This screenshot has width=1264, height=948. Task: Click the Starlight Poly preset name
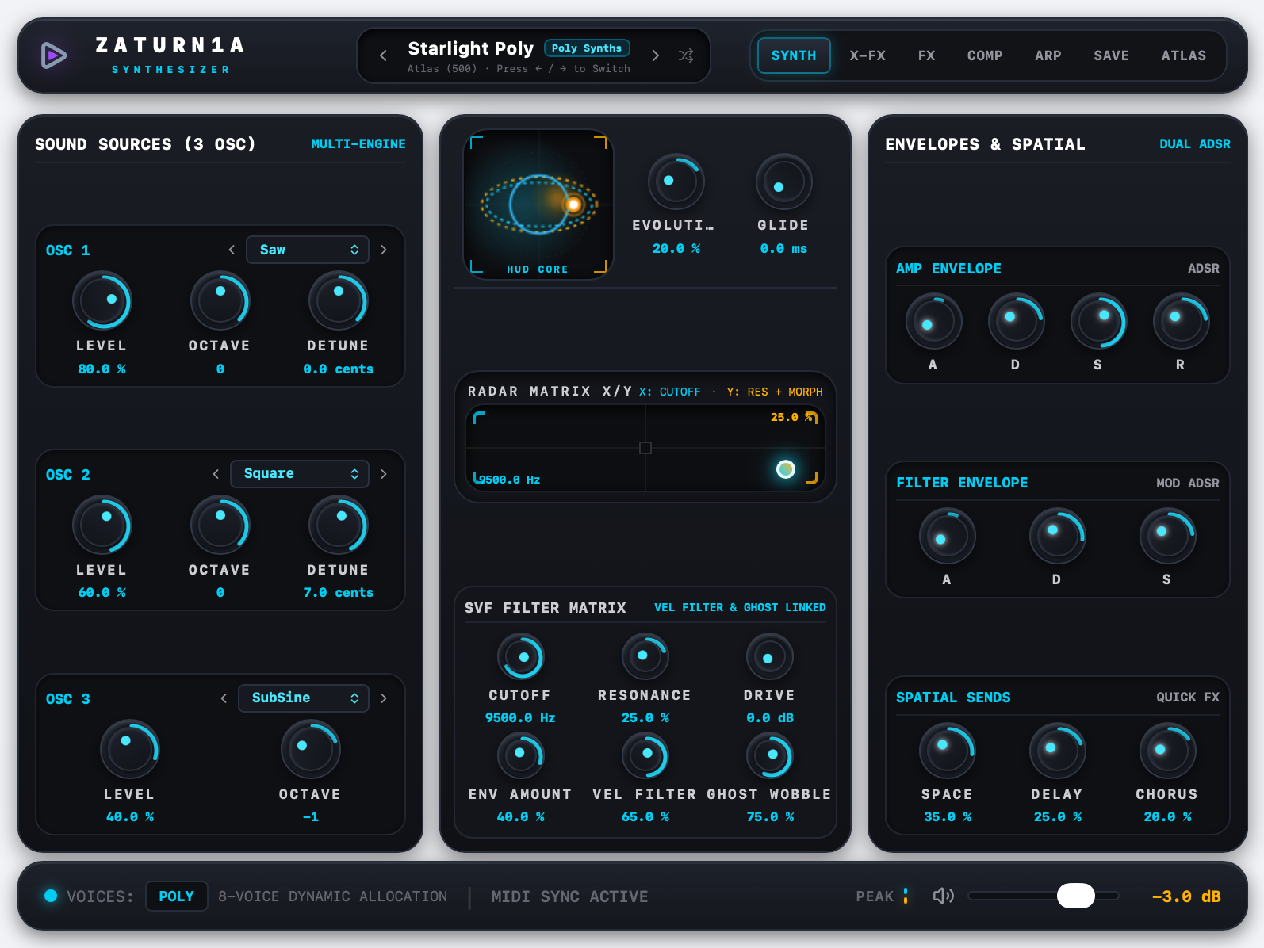[470, 48]
